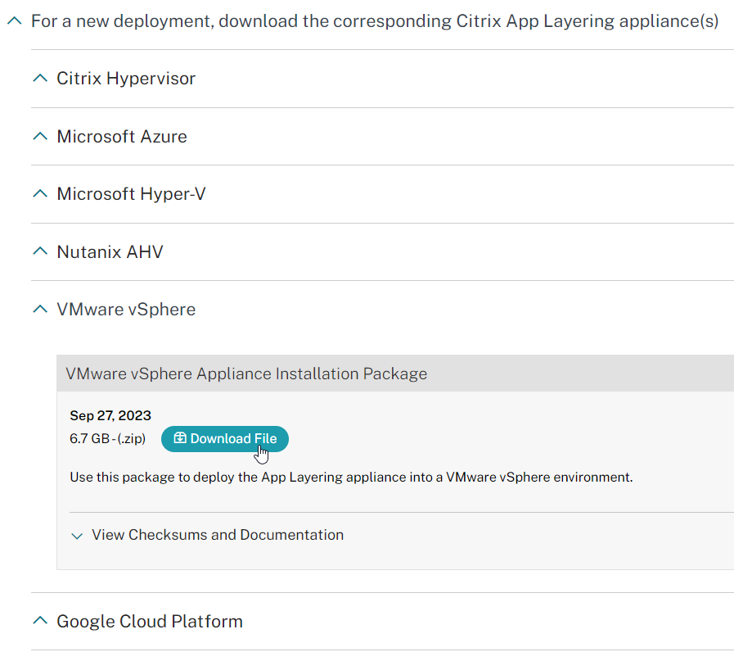Click View Checksums and Documentation text

point(218,535)
